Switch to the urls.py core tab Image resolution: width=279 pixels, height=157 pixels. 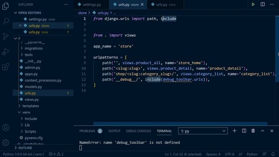pyautogui.click(x=166, y=5)
